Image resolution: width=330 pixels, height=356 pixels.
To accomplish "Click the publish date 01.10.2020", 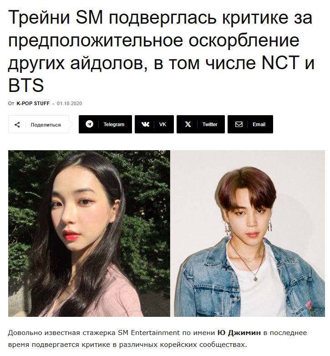I will click(70, 103).
